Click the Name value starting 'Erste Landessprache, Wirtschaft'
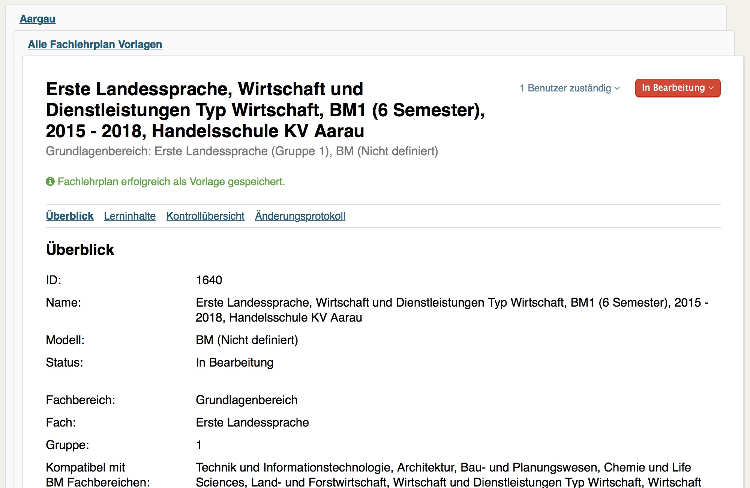The width and height of the screenshot is (750, 488). [452, 310]
